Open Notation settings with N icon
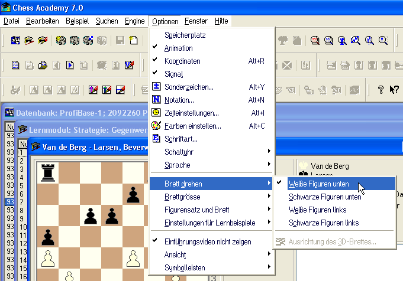 (x=212, y=100)
